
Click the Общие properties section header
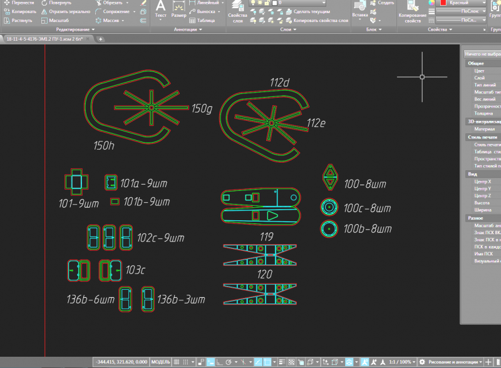point(482,63)
